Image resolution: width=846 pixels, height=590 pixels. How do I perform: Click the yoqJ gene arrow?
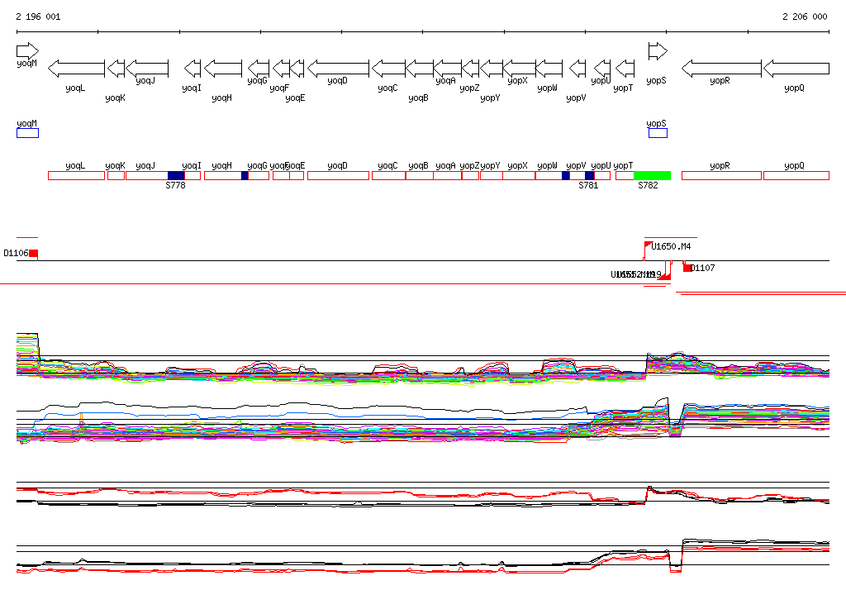146,68
